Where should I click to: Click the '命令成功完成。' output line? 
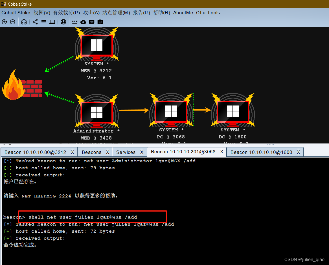coord(20,245)
